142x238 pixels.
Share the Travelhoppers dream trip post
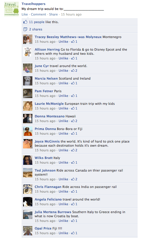tap(53, 14)
